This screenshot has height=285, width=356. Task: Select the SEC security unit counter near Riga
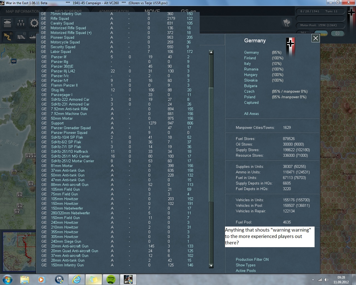[14, 173]
